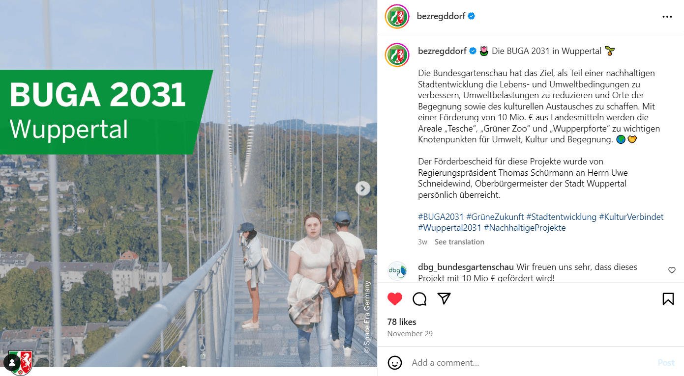Click caption author avatar beside post text
Screen dimensions: 684x376
point(397,55)
